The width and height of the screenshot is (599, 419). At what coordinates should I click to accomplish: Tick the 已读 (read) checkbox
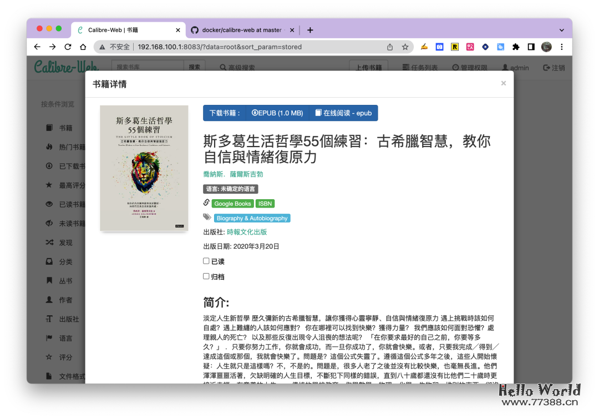point(206,261)
